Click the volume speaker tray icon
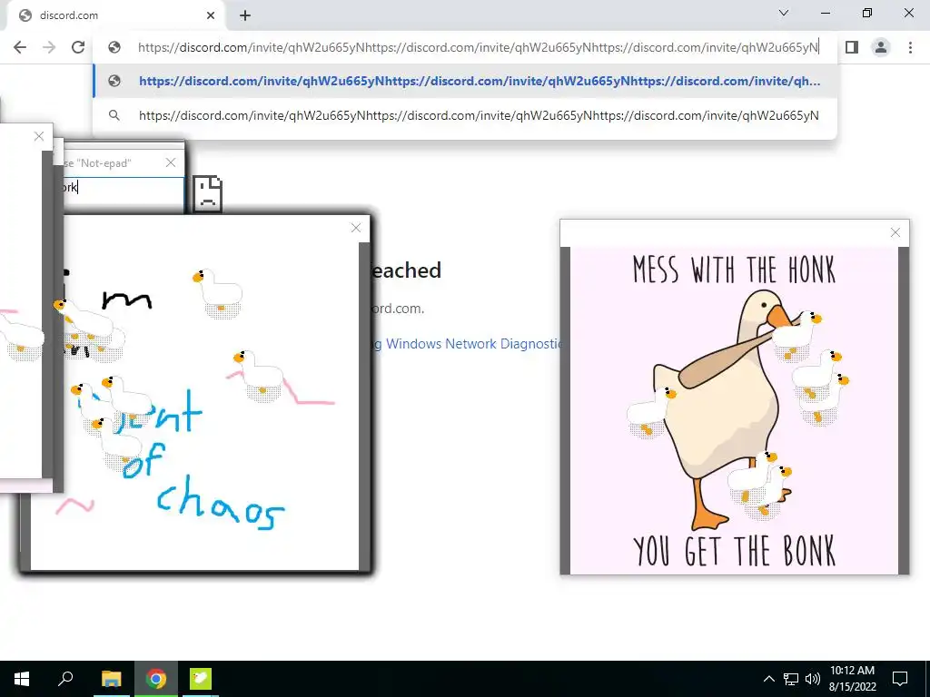This screenshot has height=697, width=930. [x=813, y=679]
